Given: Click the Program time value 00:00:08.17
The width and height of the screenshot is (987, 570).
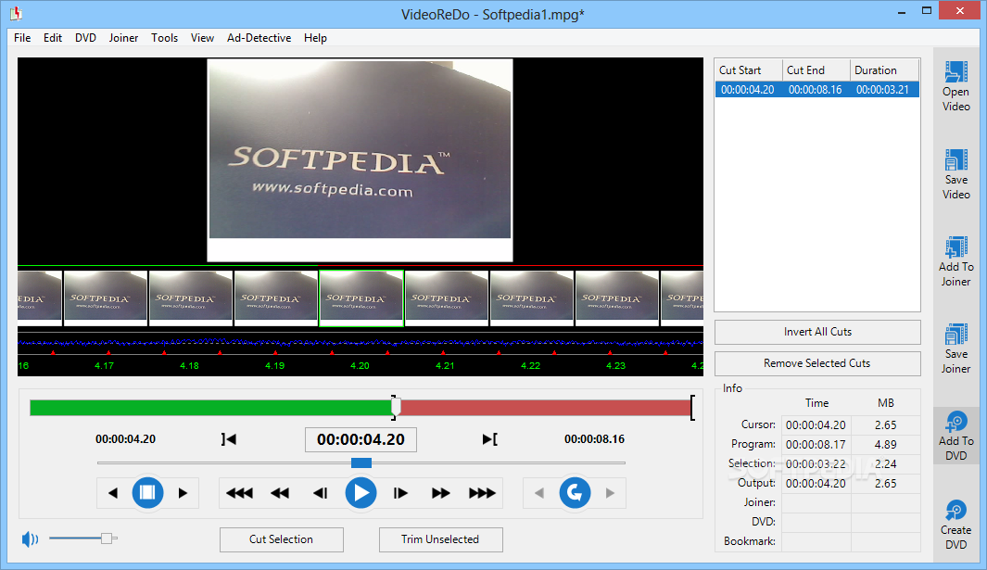Looking at the screenshot, I should (x=816, y=445).
